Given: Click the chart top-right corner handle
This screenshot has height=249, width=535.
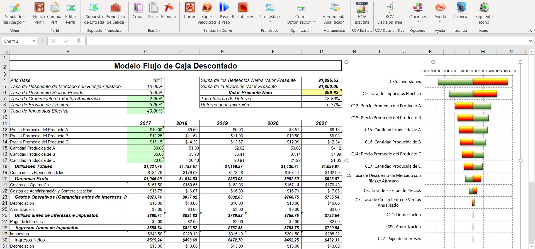Looking at the screenshot, I should pyautogui.click(x=521, y=62).
